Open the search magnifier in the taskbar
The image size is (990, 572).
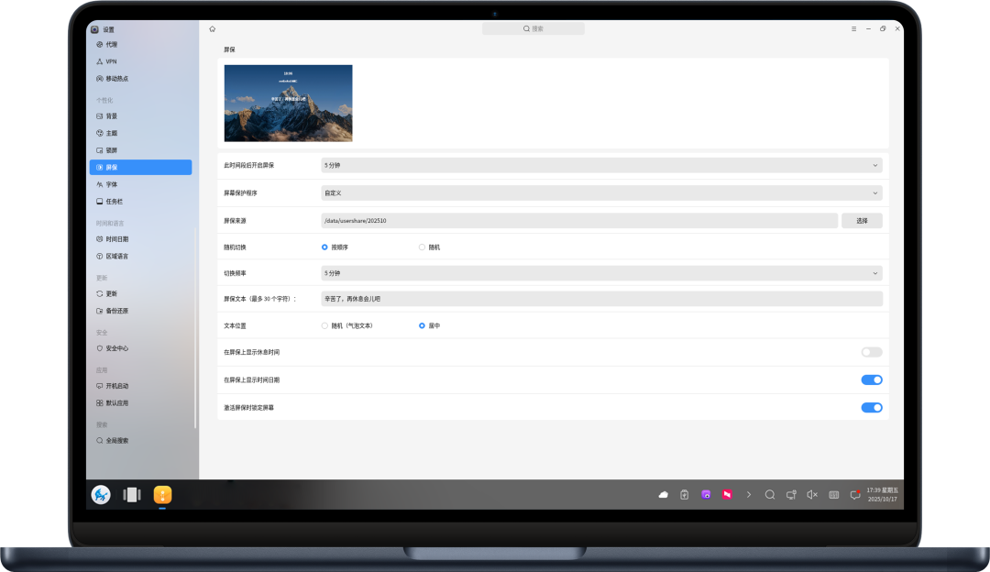tap(770, 495)
